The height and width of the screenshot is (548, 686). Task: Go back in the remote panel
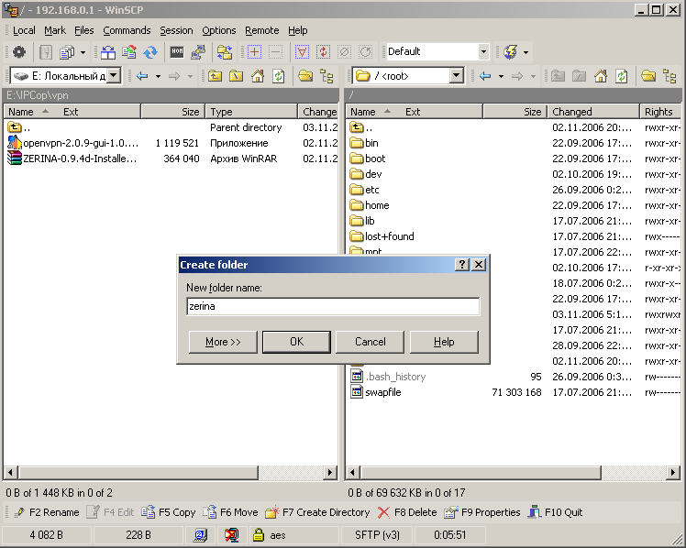click(x=485, y=76)
